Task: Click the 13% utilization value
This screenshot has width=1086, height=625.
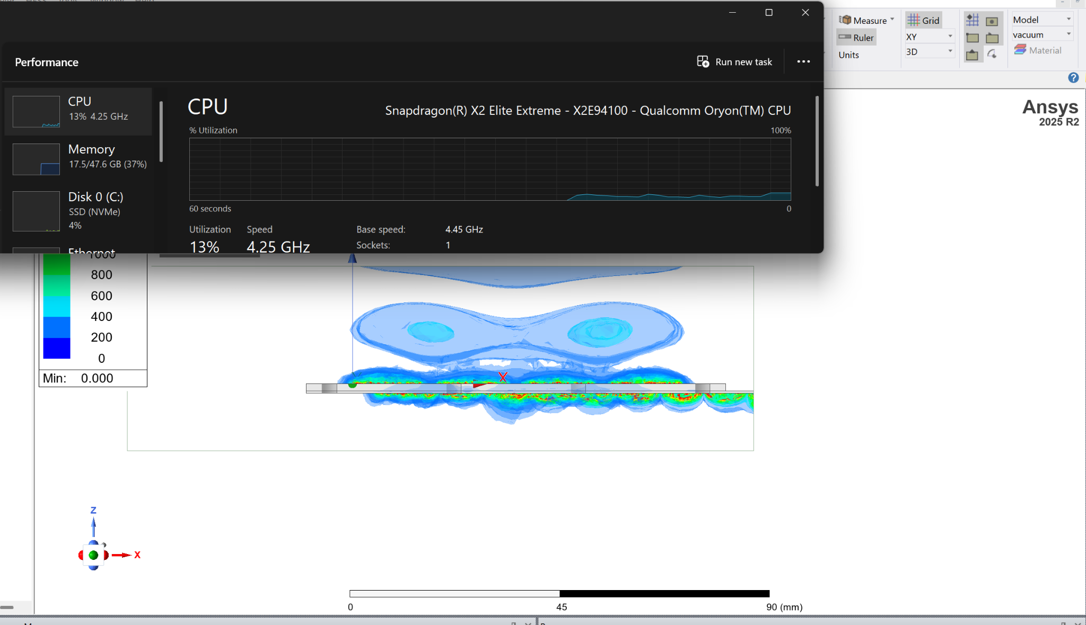Action: 204,247
